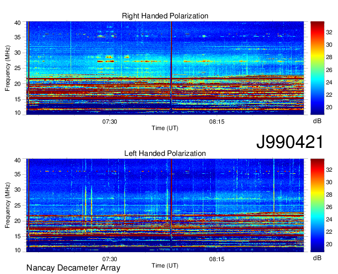Click the 26 dB label on bottom colorbar
This screenshot has height=274, width=338.
[329, 207]
